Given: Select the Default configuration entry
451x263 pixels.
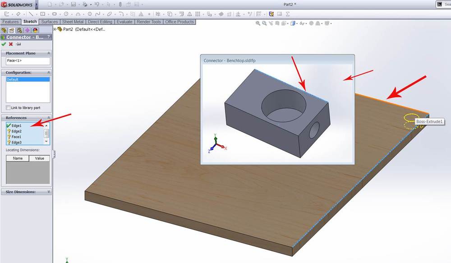Looking at the screenshot, I should [28, 79].
